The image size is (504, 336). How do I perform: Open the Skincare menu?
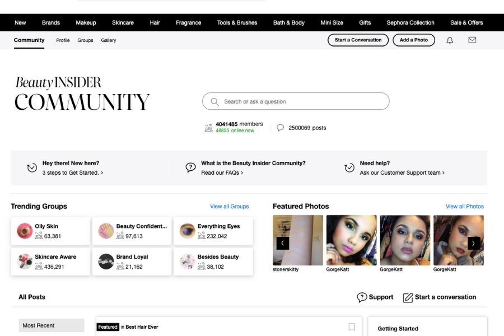pos(123,22)
